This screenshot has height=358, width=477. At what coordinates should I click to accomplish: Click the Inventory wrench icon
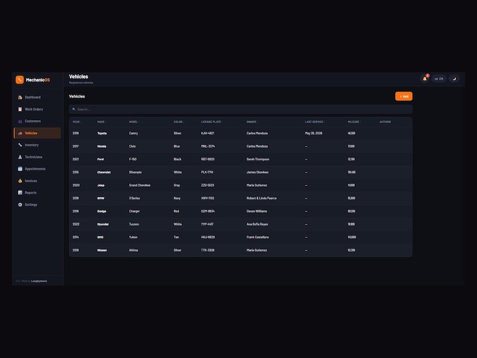pyautogui.click(x=20, y=145)
